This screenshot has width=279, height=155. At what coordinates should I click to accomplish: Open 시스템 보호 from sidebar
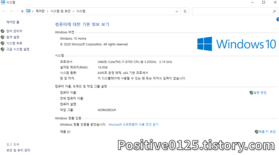[14, 43]
